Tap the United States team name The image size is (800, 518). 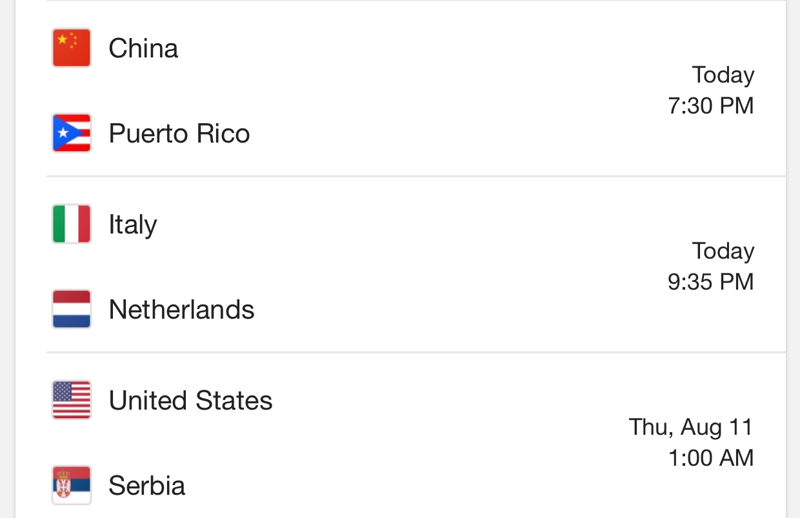tap(190, 401)
